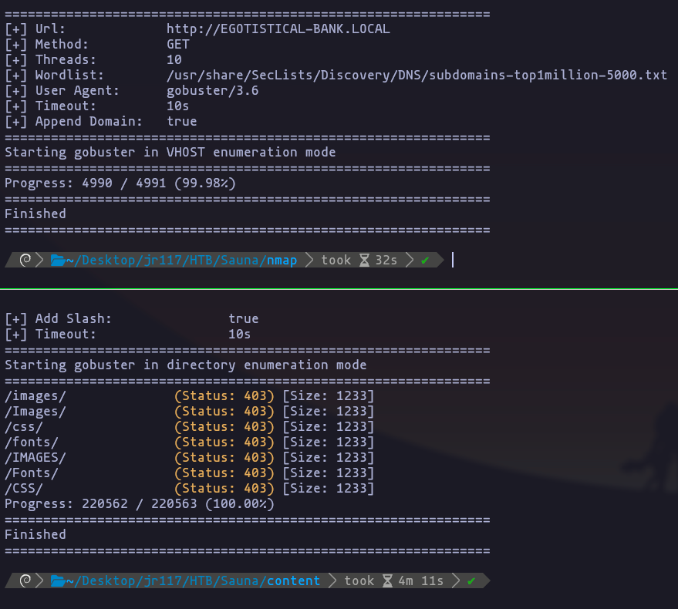The height and width of the screenshot is (609, 678).
Task: Click the Debian swirl icon in the nmap prompt
Action: click(25, 261)
